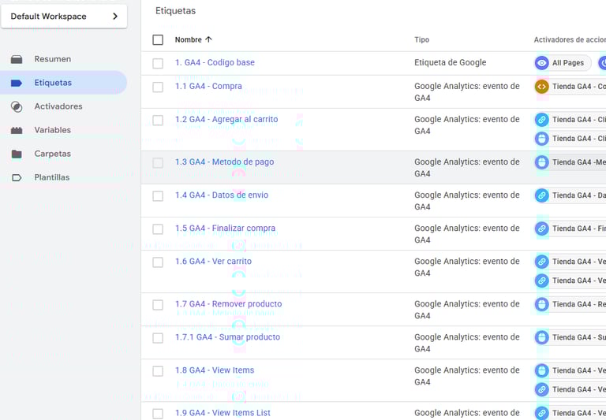Screen dimensions: 606x420
Task: Sort by the Nombre column arrow
Action: [x=208, y=39]
